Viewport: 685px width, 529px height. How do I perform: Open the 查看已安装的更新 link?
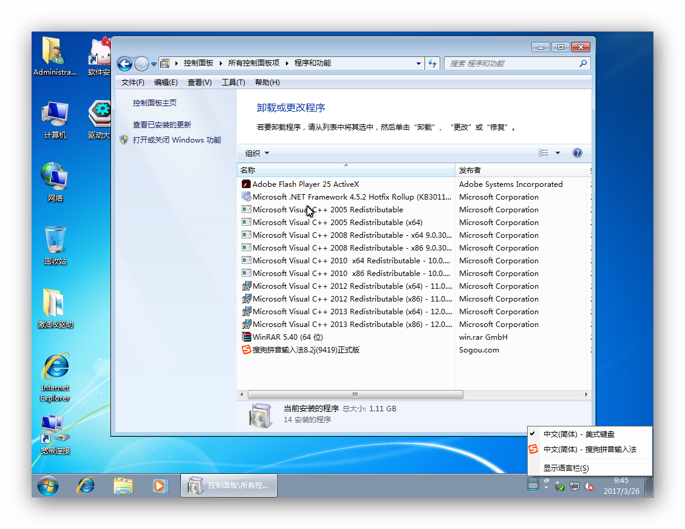162,125
